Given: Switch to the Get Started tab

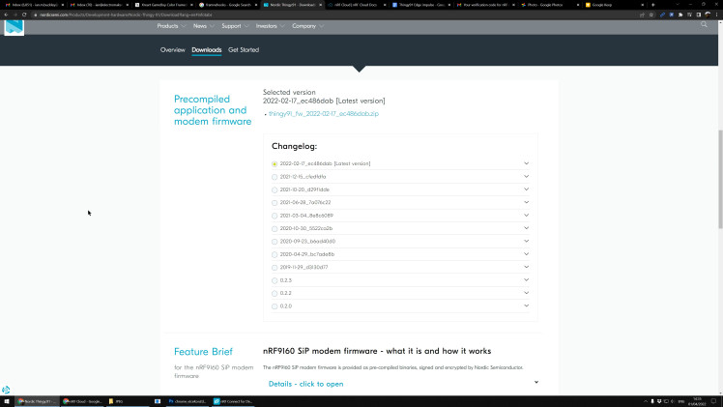Looking at the screenshot, I should 243,49.
